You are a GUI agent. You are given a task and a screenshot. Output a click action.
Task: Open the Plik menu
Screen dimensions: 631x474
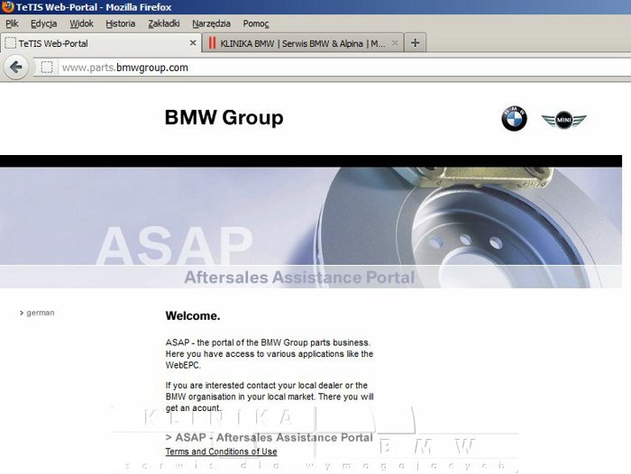tap(12, 23)
